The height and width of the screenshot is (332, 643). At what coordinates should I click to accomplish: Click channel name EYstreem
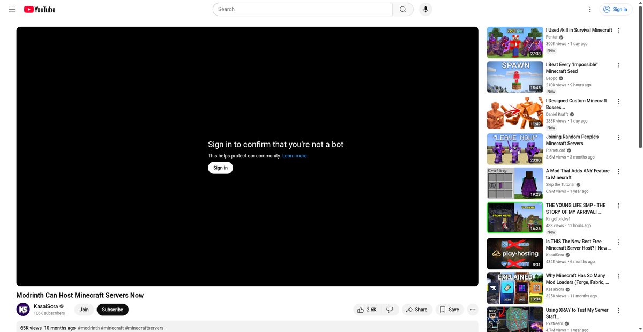pyautogui.click(x=555, y=324)
